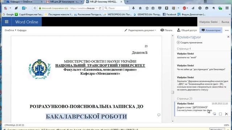Mark the ДИПЛОМНОЇ comment as done checkbox
Image resolution: width=232 pixels, height=130 pixels.
(220, 114)
